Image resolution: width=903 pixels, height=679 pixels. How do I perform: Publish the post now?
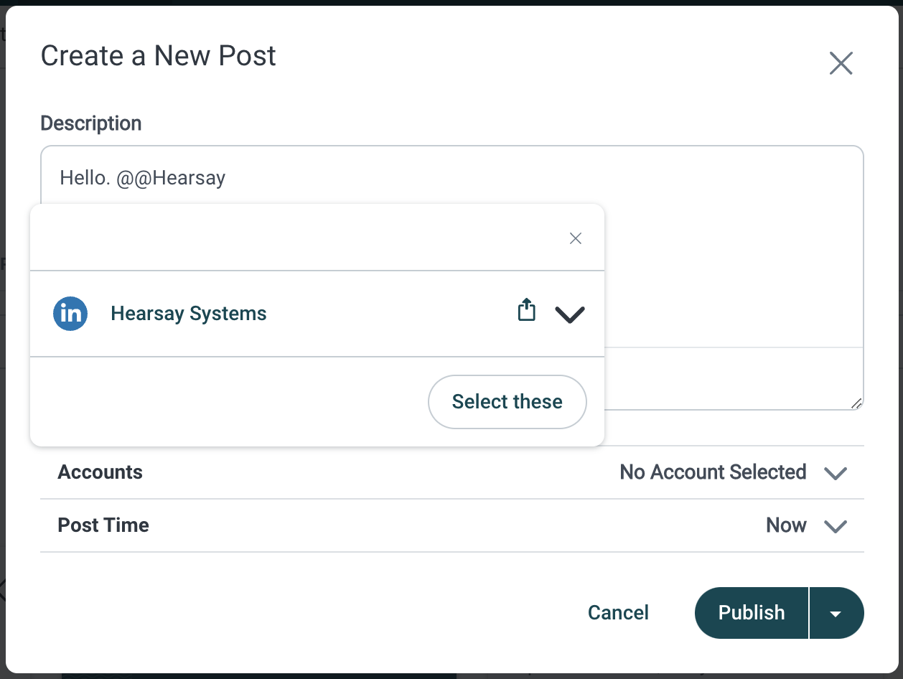[752, 612]
